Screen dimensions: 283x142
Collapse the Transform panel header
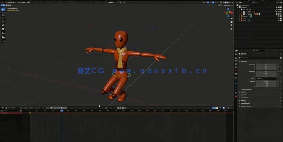tap(243, 61)
